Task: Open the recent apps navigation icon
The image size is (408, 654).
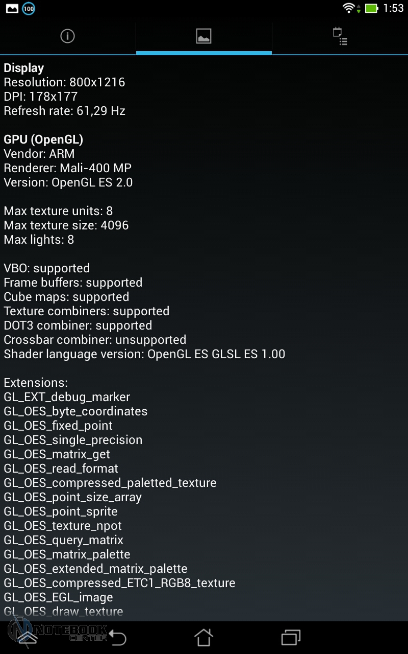Action: click(291, 637)
